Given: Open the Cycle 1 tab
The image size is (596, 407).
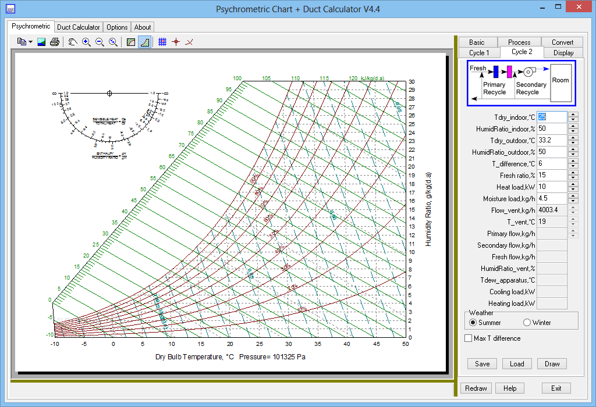Looking at the screenshot, I should point(480,53).
